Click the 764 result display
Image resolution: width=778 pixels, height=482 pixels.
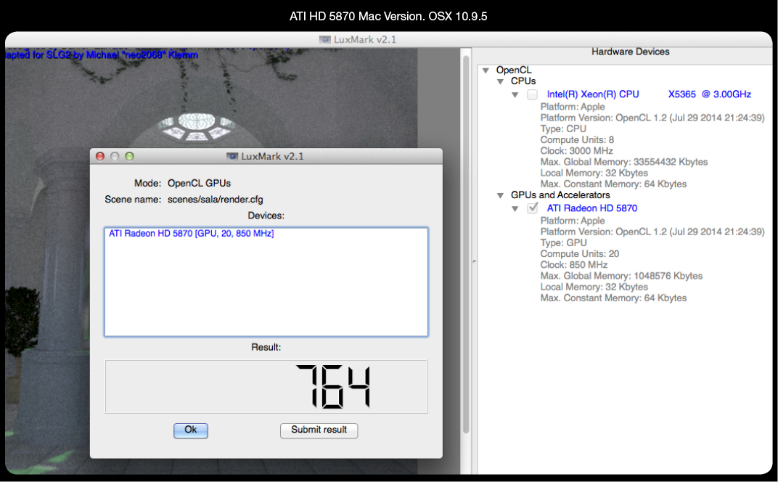[x=266, y=387]
